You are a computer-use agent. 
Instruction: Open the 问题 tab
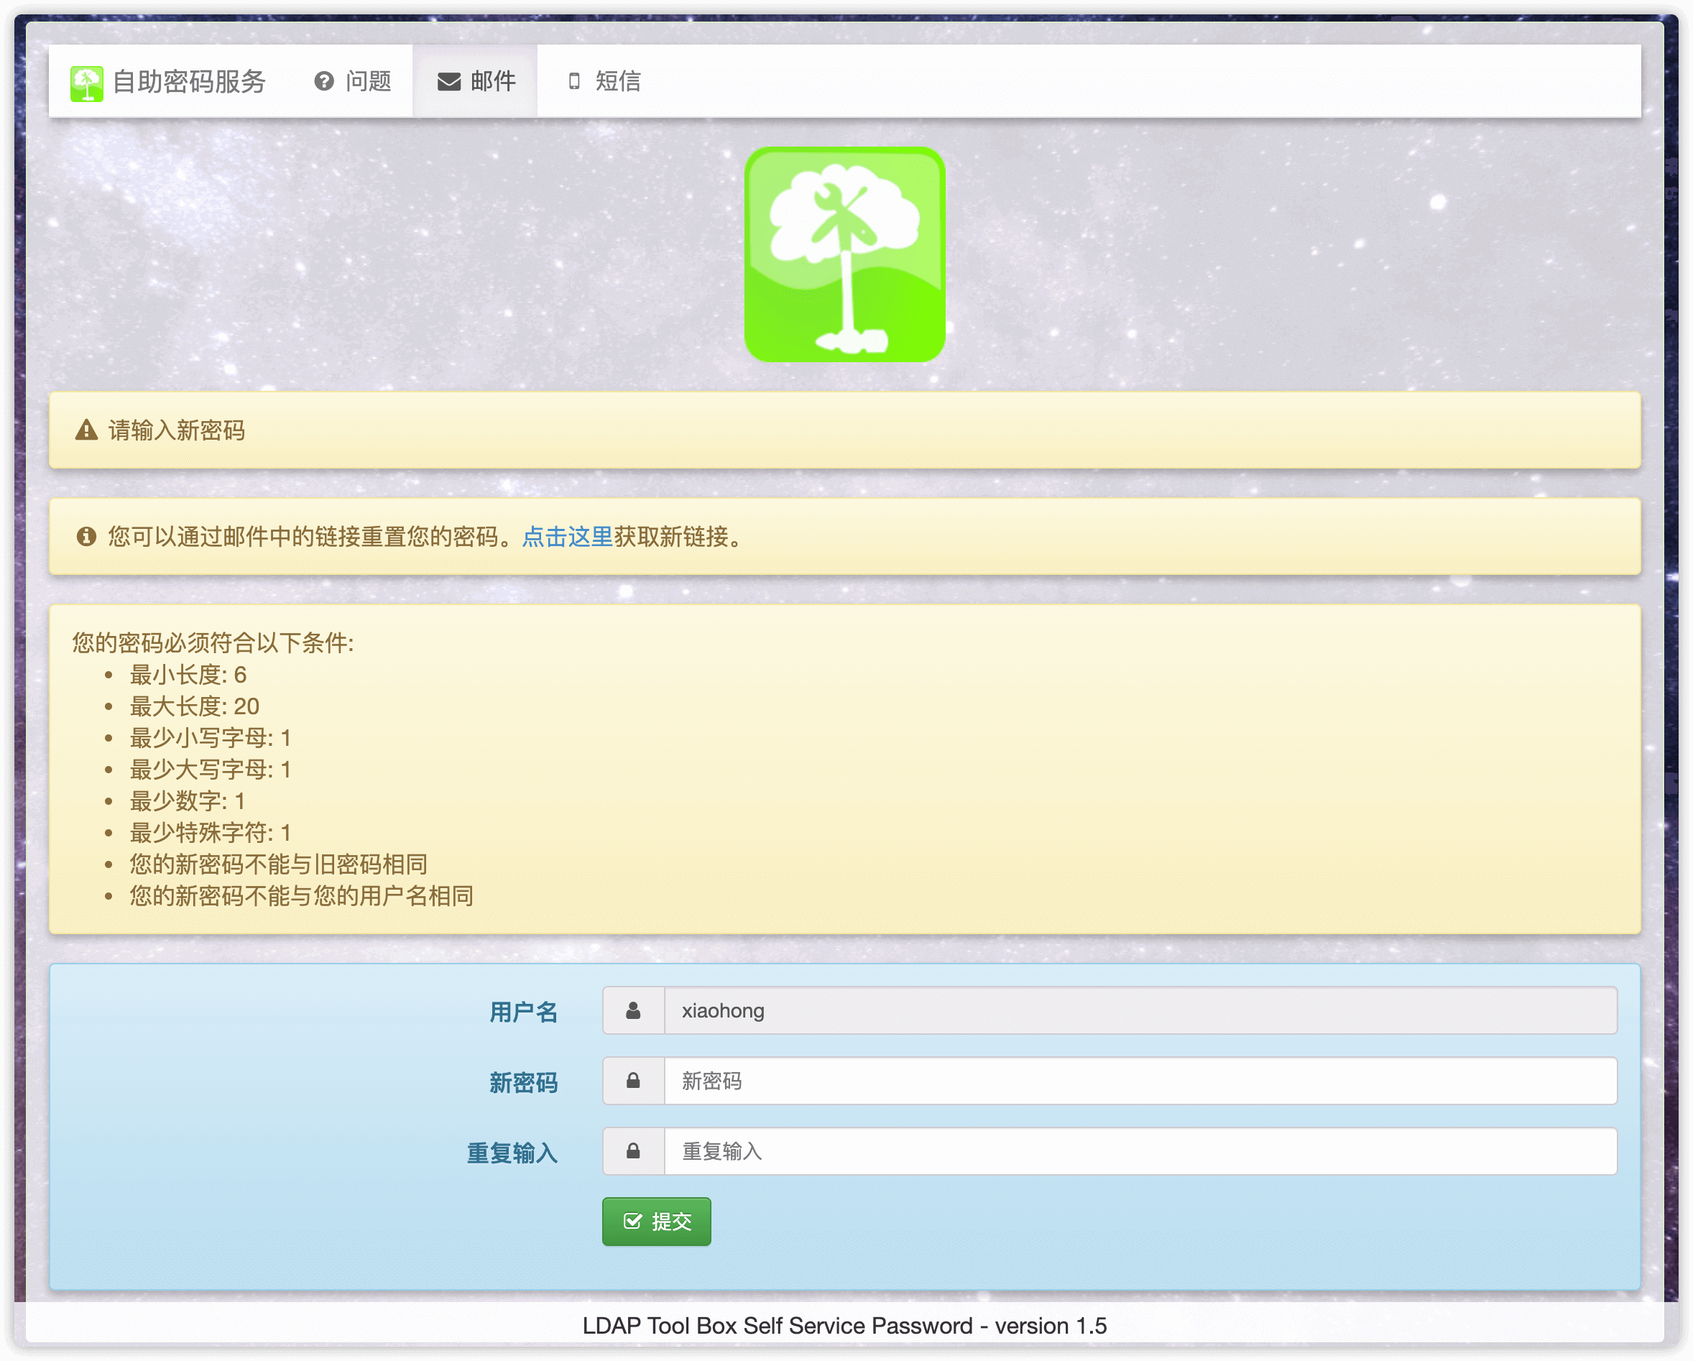tap(367, 81)
